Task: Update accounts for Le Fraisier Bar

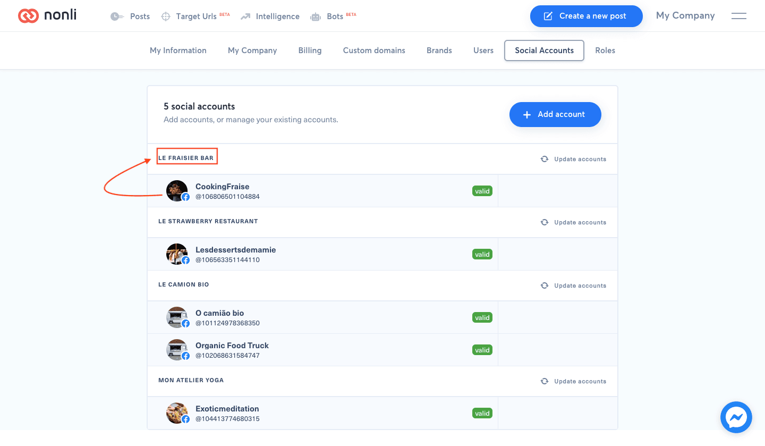Action: click(x=573, y=159)
